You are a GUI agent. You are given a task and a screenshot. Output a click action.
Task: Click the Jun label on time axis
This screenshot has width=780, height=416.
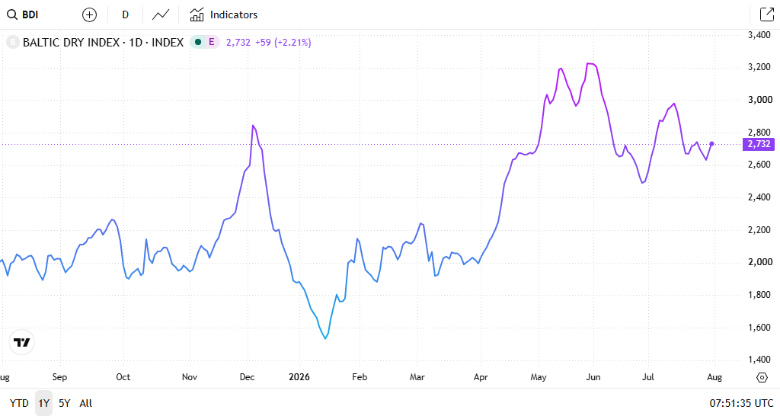click(593, 377)
